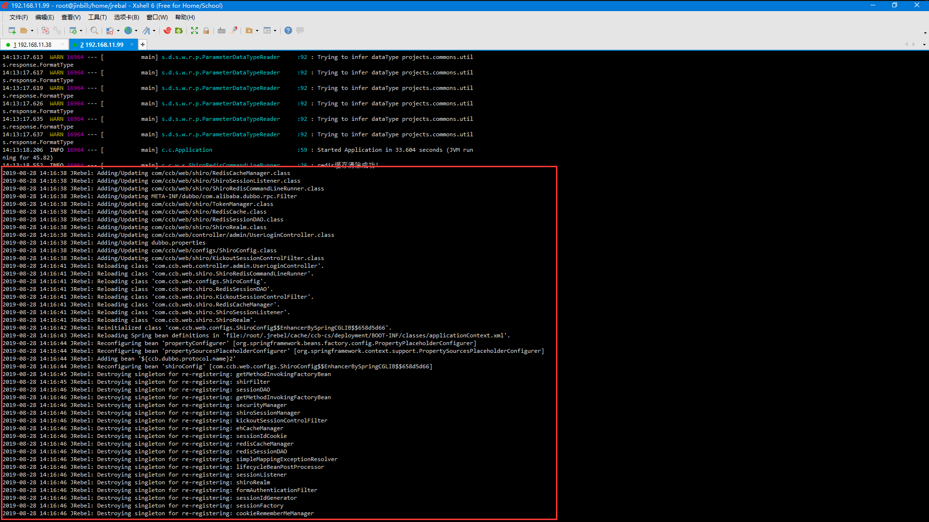The width and height of the screenshot is (929, 522).
Task: Expand the toolbar options arrow at far right
Action: pos(925,33)
